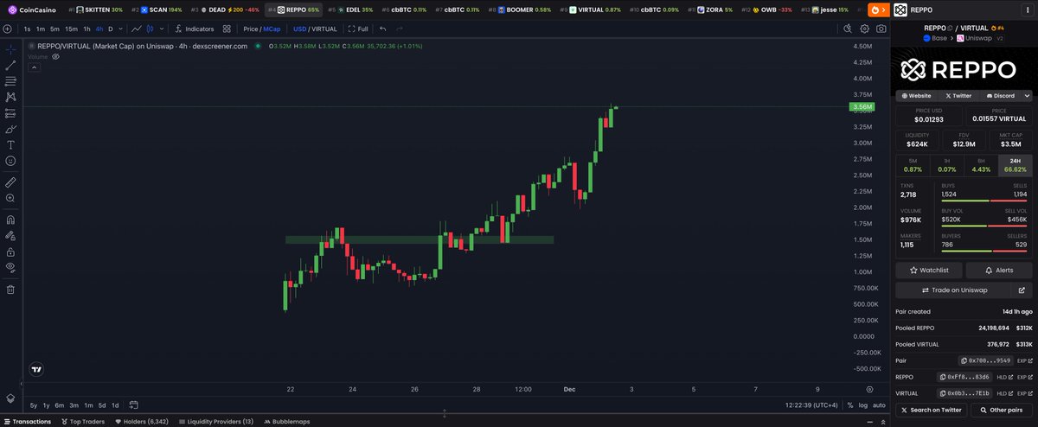Add REPPO to Watchlist
This screenshot has height=427, width=1038.
[x=929, y=271]
